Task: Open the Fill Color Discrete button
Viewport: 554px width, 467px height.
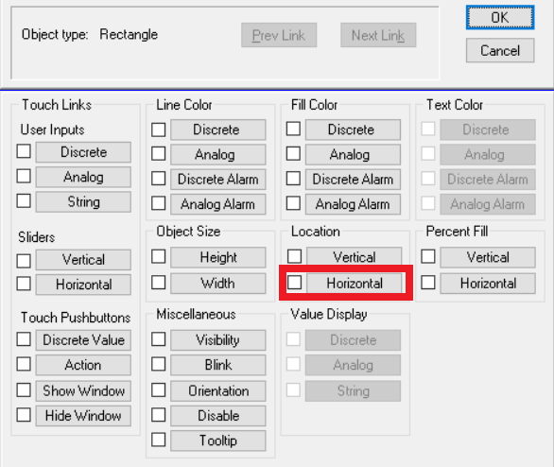Action: [x=353, y=130]
